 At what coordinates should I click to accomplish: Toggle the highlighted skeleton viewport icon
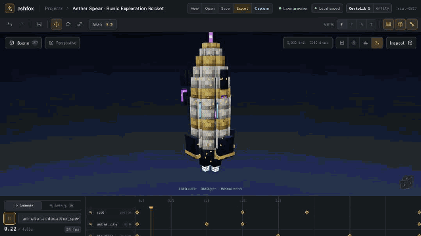point(377,43)
